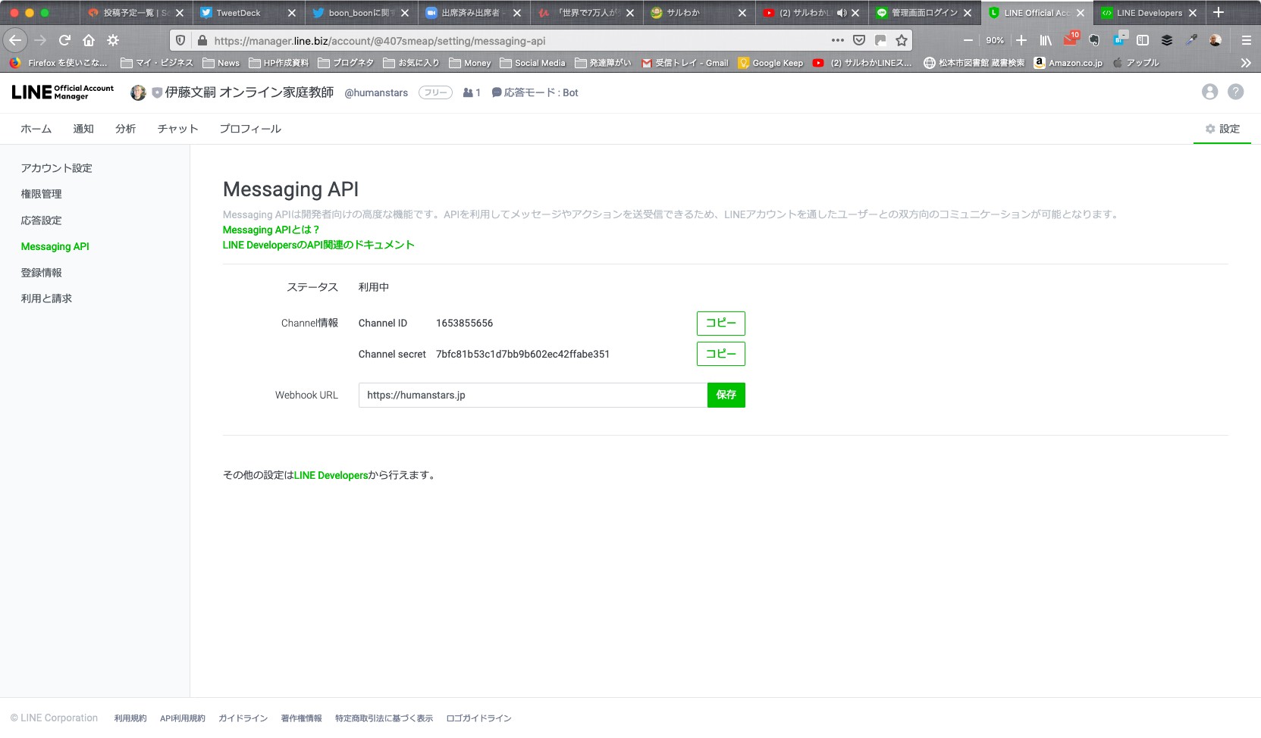
Task: Reset zoom by clicking 90% indicator
Action: point(995,40)
